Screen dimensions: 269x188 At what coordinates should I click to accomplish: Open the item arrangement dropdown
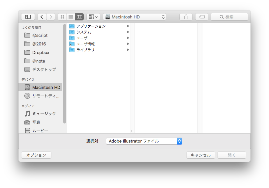click(93, 17)
